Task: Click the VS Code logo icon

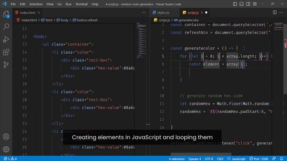Action: click(x=4, y=4)
